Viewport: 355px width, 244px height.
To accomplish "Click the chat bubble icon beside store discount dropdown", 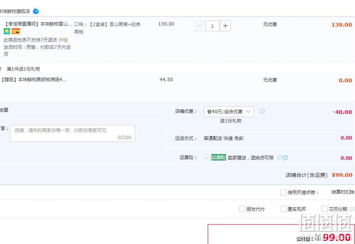I will tap(262, 111).
